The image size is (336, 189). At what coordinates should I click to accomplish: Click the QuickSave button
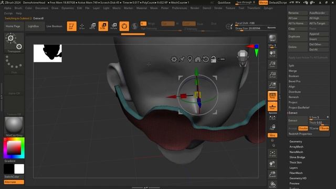tap(224, 3)
